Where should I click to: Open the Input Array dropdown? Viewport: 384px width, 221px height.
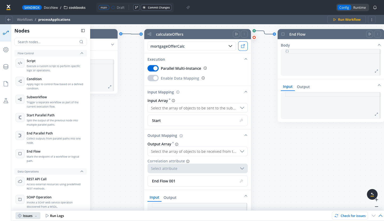[198, 108]
